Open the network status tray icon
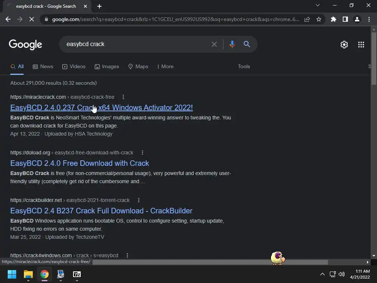Viewport: 377px width, 283px height. (333, 274)
